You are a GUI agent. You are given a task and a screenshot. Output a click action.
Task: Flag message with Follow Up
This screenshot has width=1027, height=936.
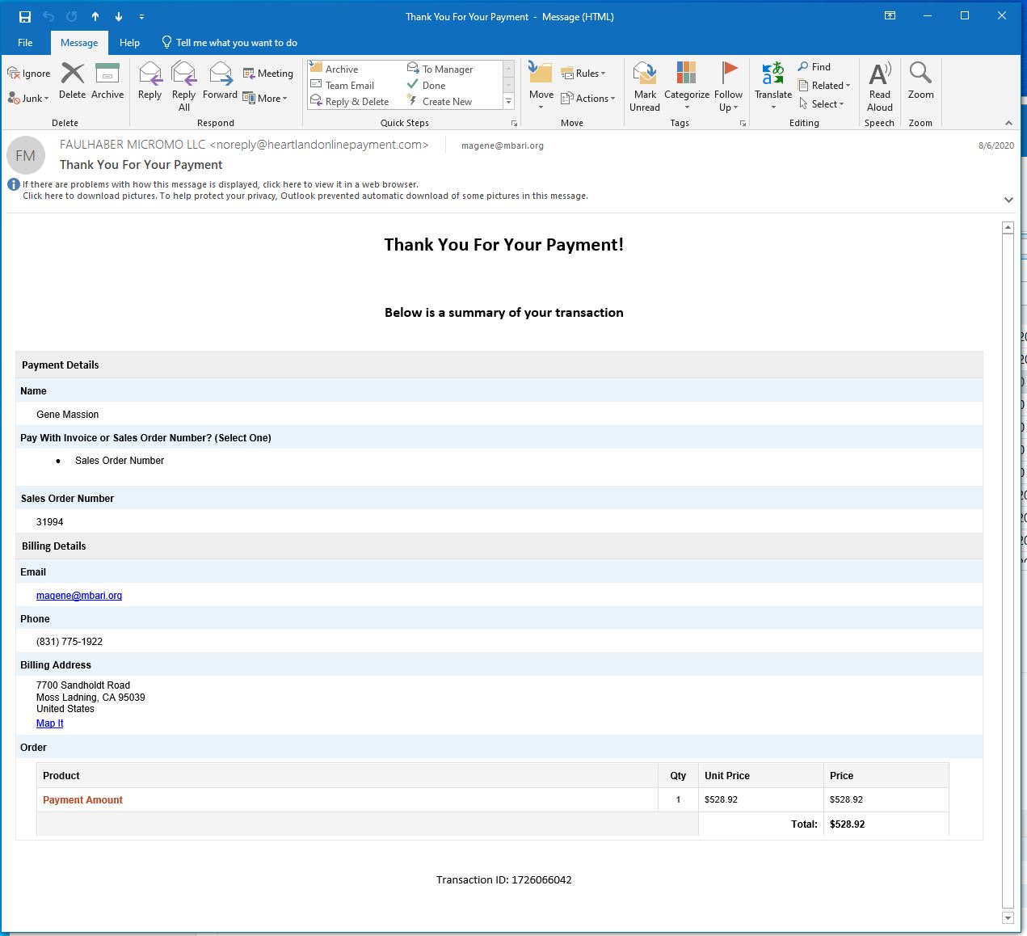click(729, 86)
